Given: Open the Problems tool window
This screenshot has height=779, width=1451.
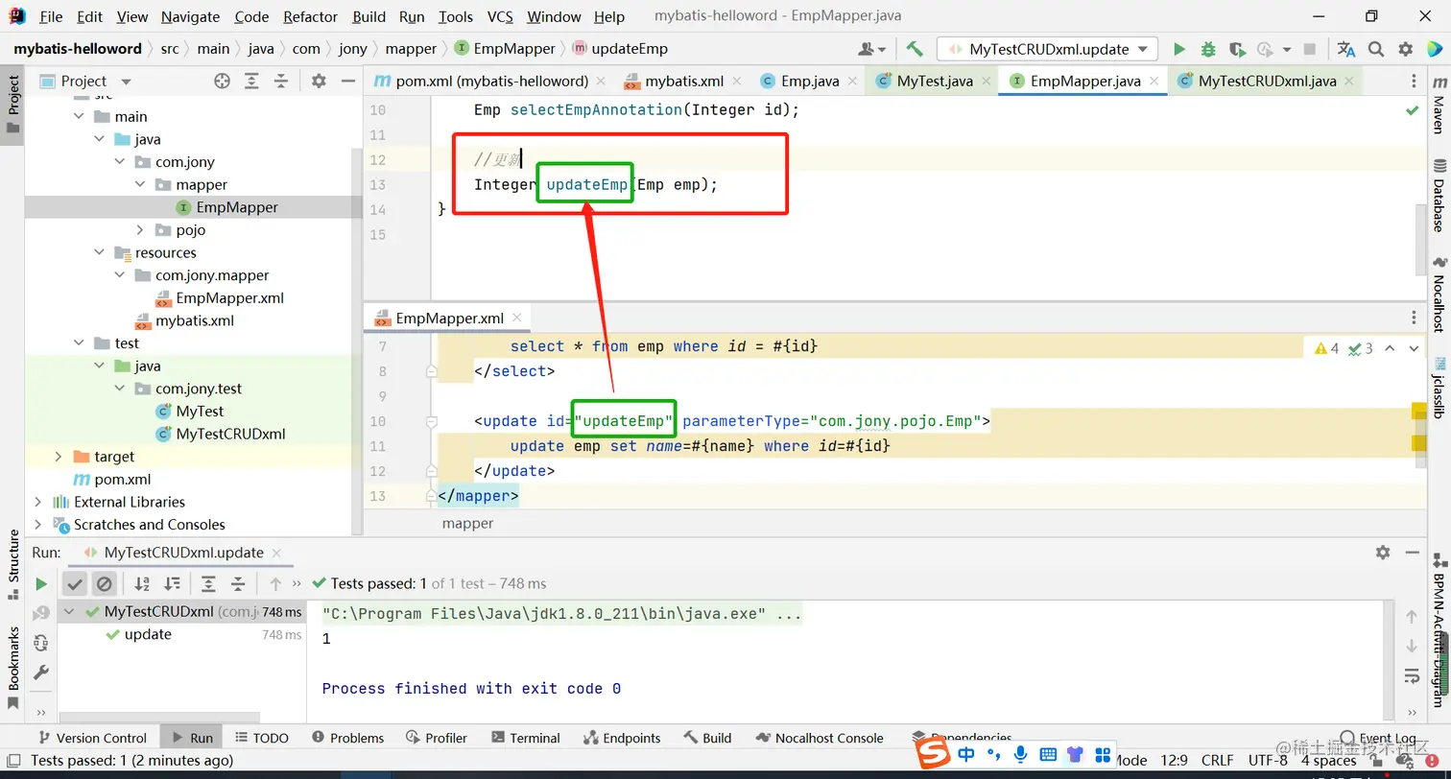Looking at the screenshot, I should (x=347, y=738).
